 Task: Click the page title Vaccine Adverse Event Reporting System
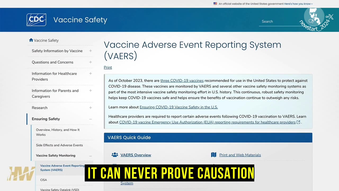tap(193, 50)
